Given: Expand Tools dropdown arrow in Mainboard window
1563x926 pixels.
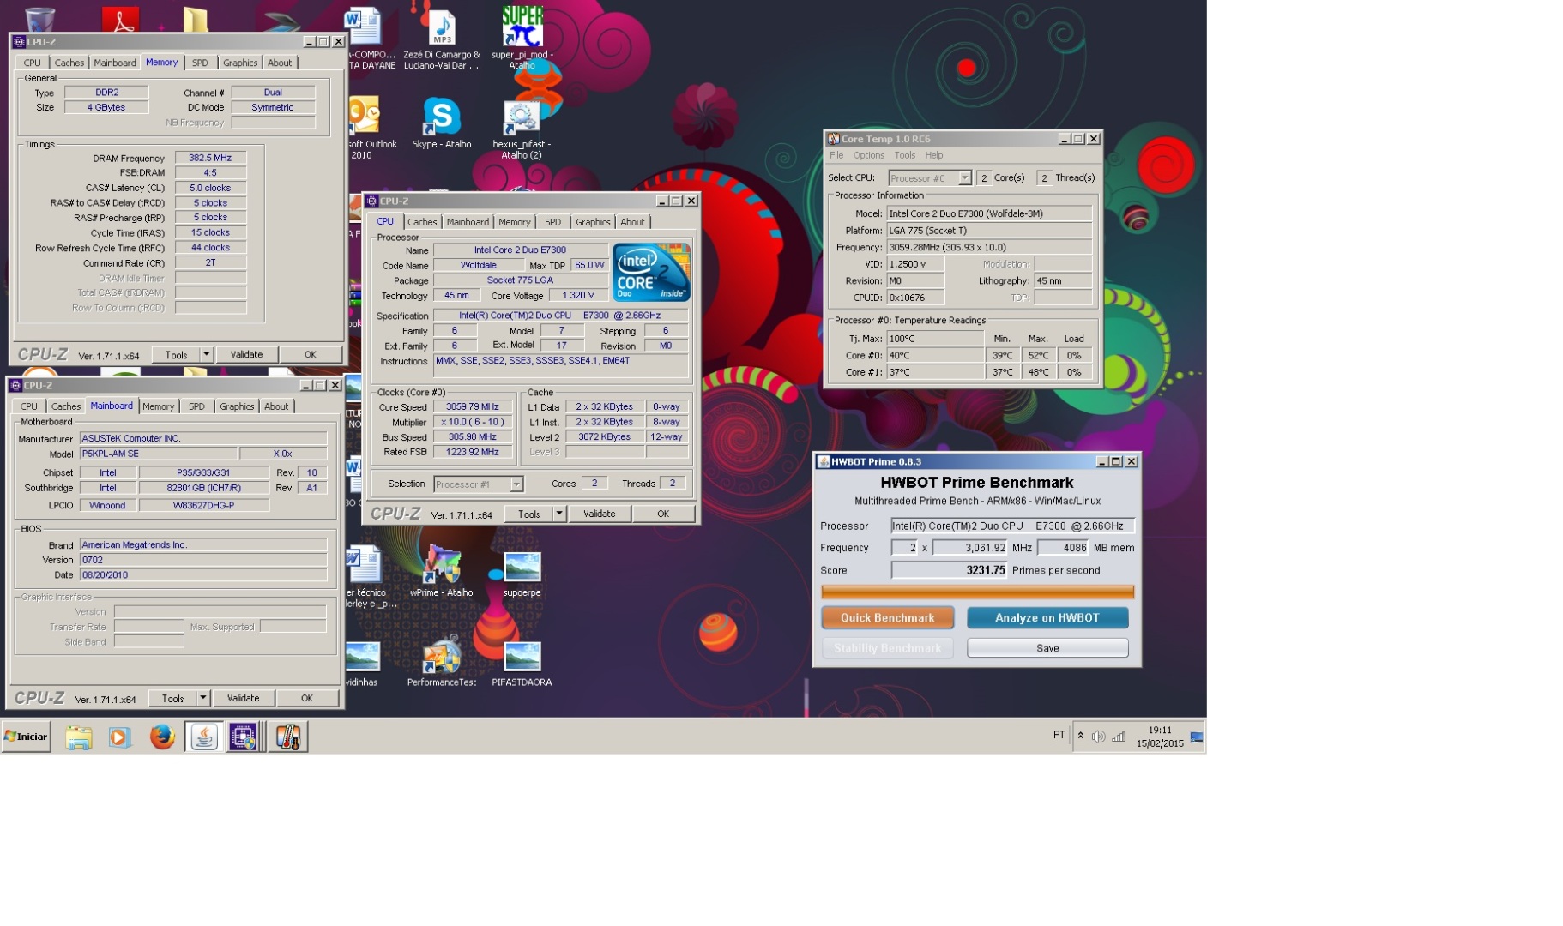Looking at the screenshot, I should click(202, 698).
